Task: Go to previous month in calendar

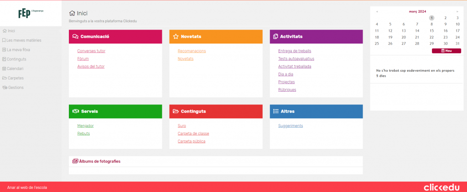Action: click(377, 11)
